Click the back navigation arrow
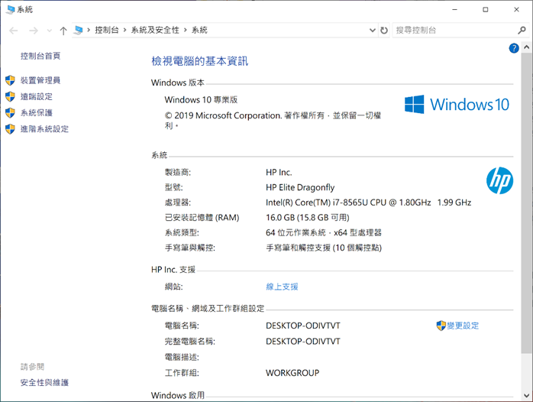The width and height of the screenshot is (533, 402). [x=14, y=31]
